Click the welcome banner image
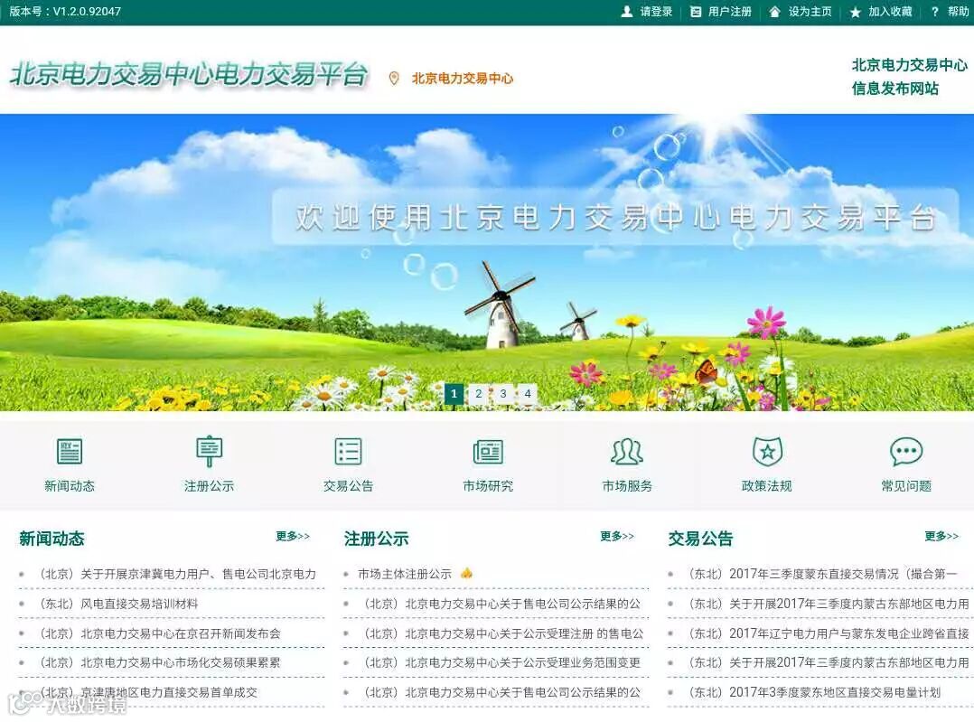Image resolution: width=974 pixels, height=722 pixels. click(x=487, y=262)
